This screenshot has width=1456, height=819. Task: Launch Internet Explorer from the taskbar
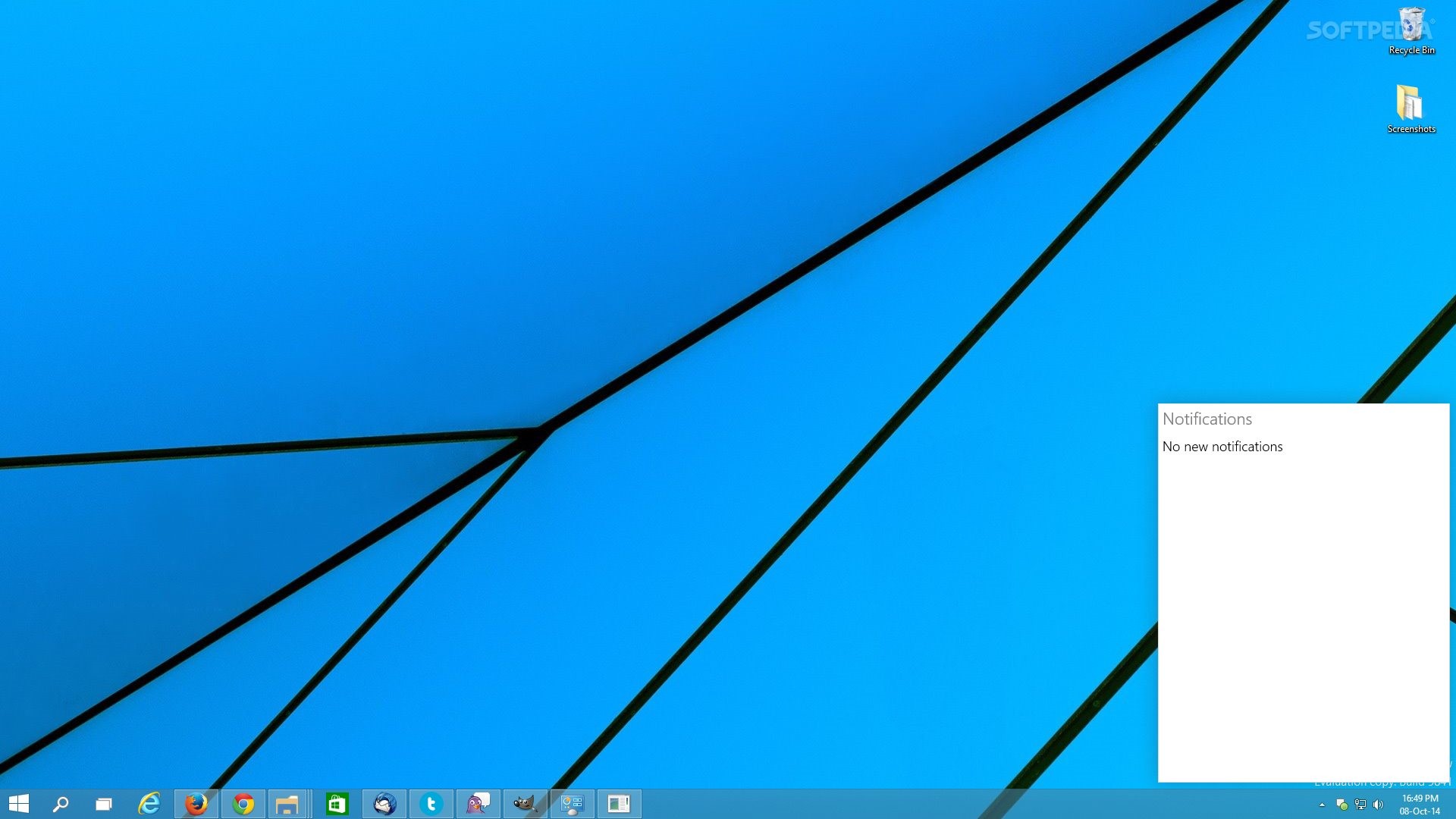coord(149,804)
